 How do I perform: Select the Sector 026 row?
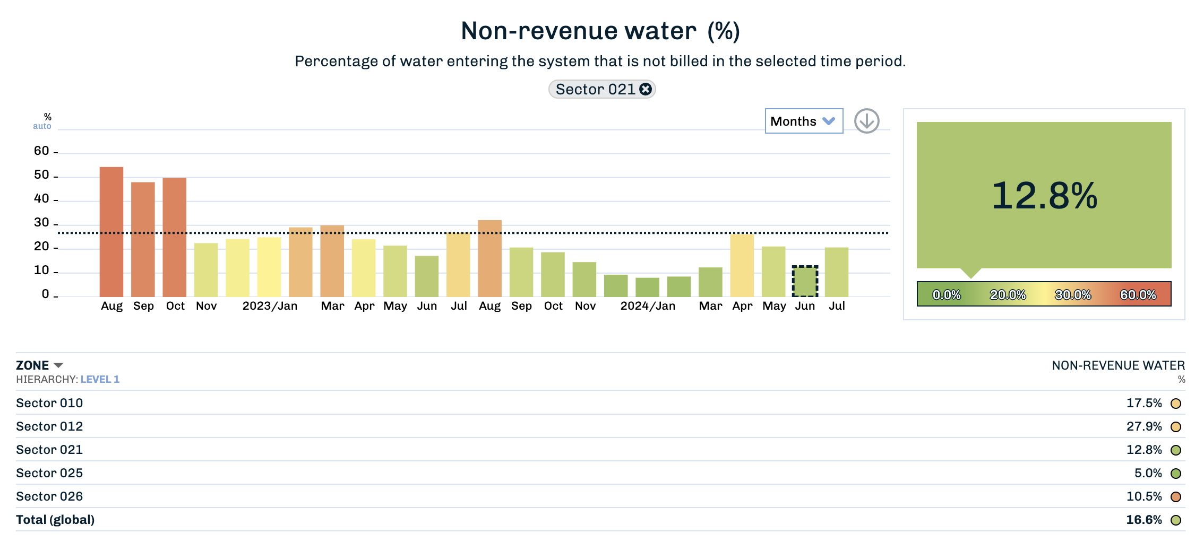coord(49,496)
